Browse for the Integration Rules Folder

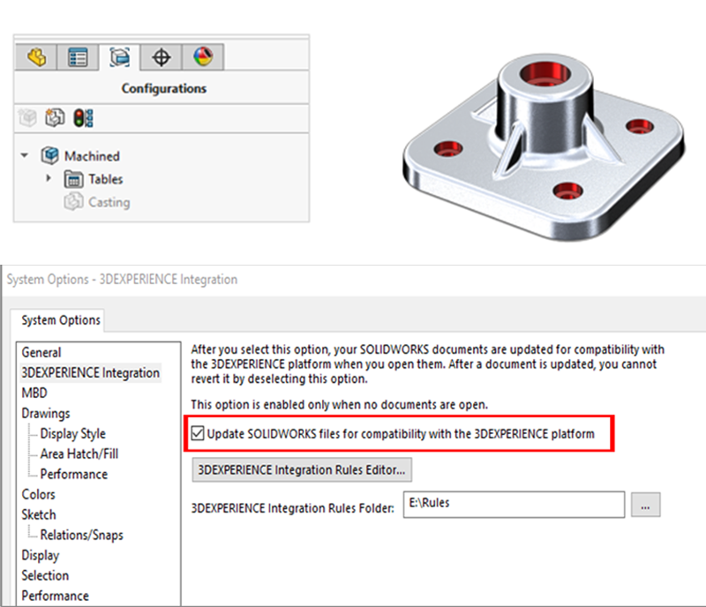pyautogui.click(x=645, y=505)
